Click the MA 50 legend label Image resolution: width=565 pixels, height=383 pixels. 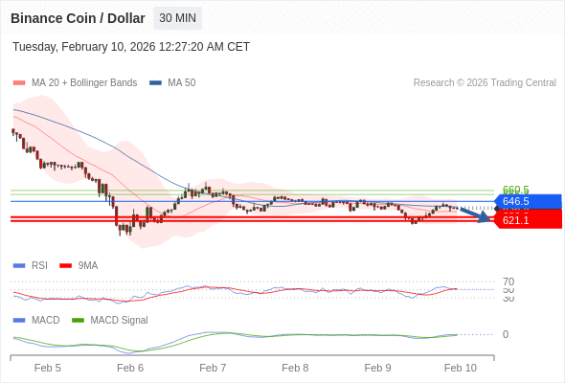(182, 83)
